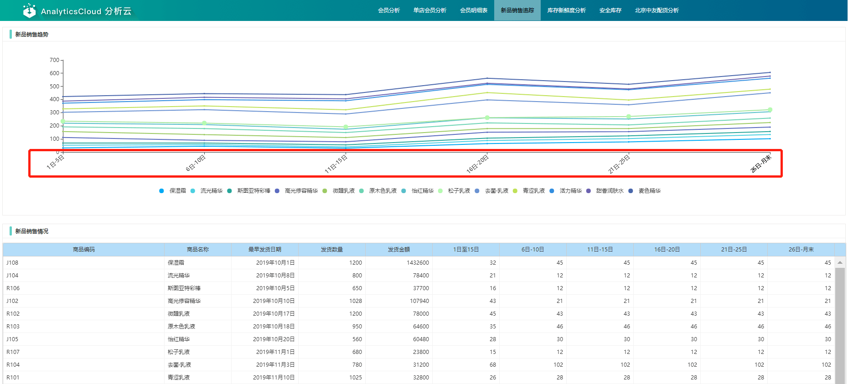
Task: Select product code cell R106
Action: [84, 288]
